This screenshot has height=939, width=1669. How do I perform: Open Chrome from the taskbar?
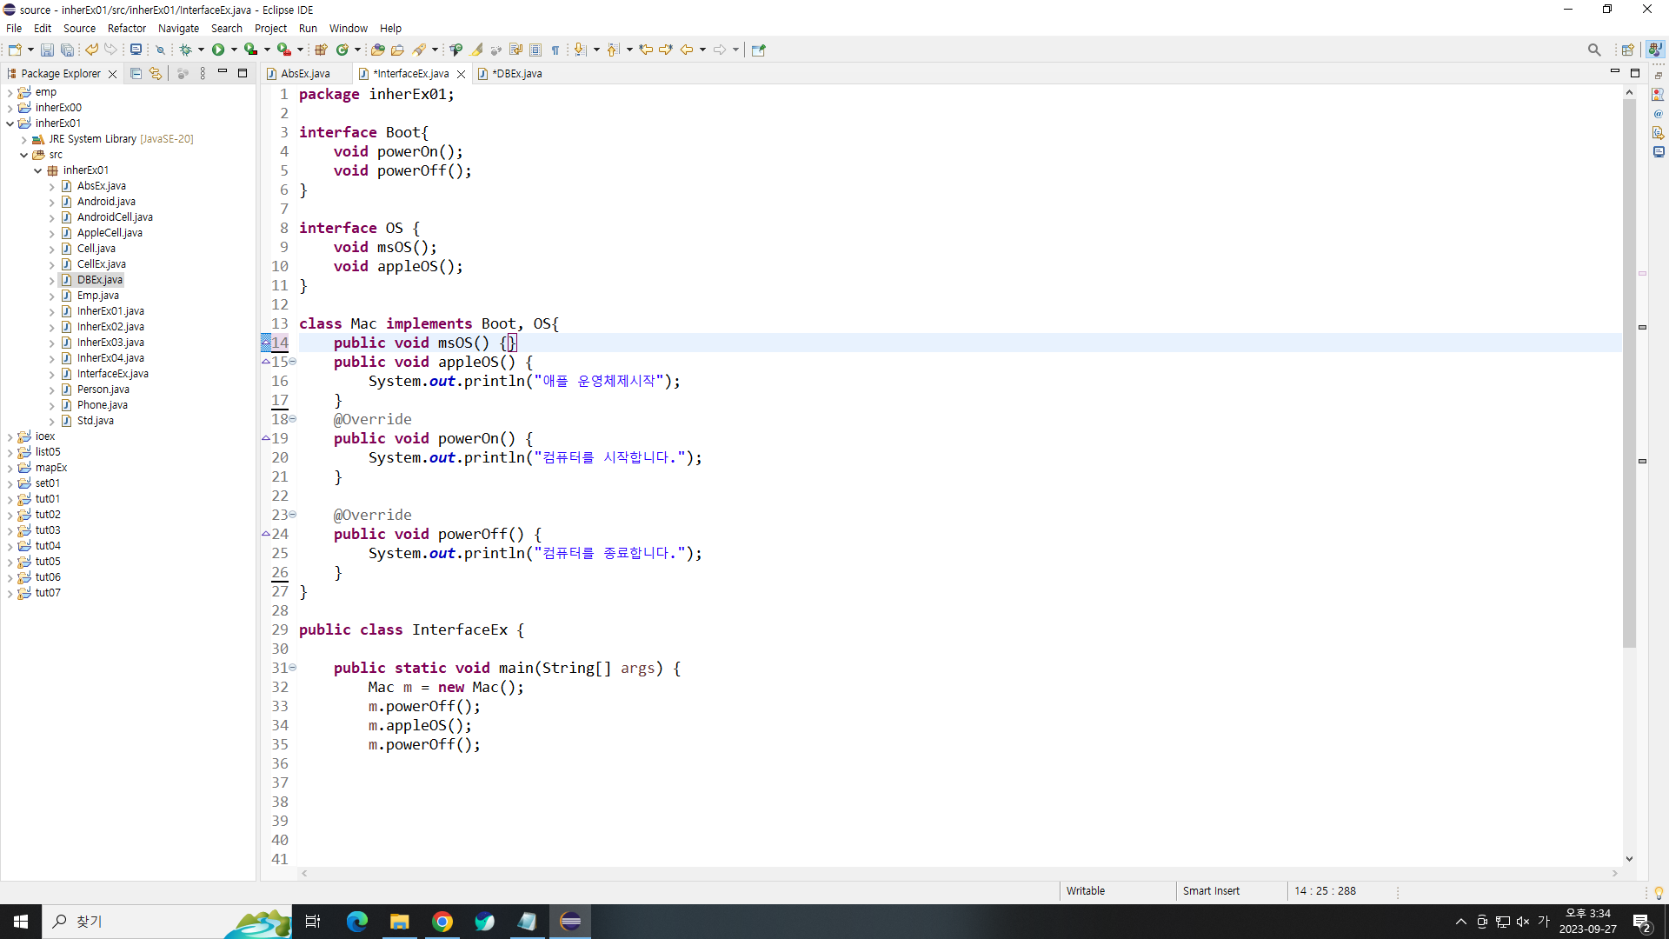coord(442,922)
